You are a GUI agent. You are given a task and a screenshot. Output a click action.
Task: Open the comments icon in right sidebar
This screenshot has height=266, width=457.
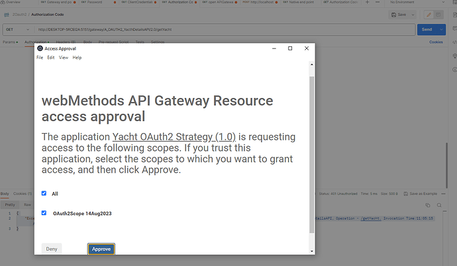click(x=454, y=28)
